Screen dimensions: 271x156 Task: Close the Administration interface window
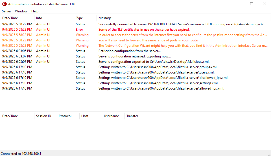pos(265,4)
